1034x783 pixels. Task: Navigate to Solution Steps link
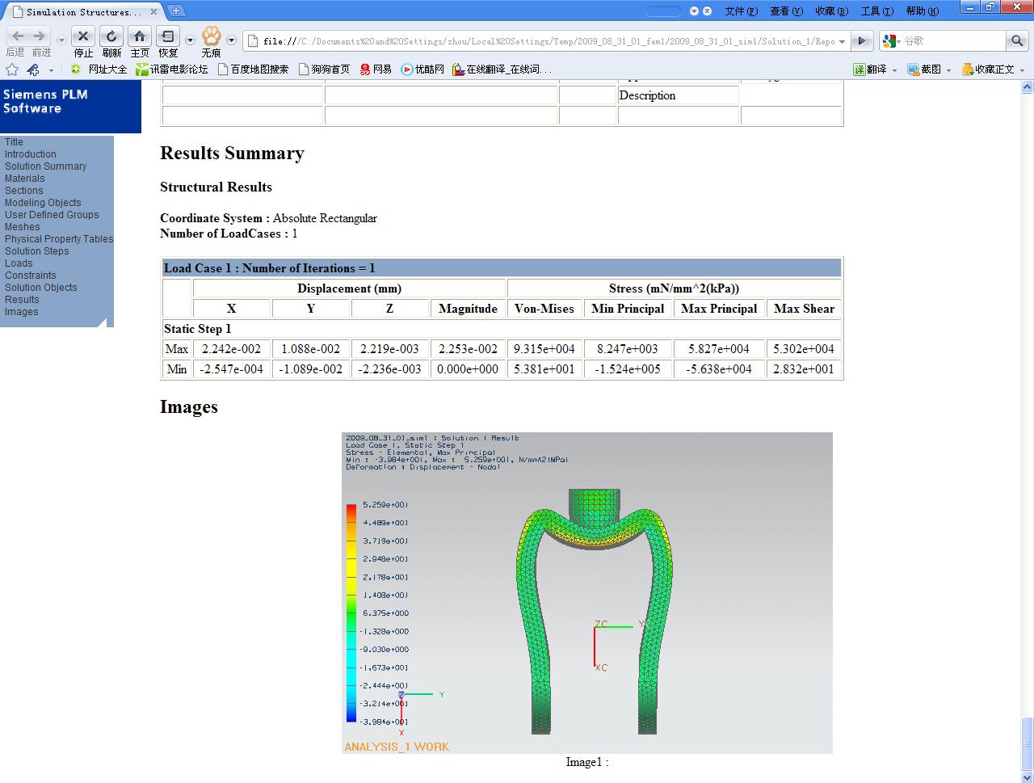(36, 251)
